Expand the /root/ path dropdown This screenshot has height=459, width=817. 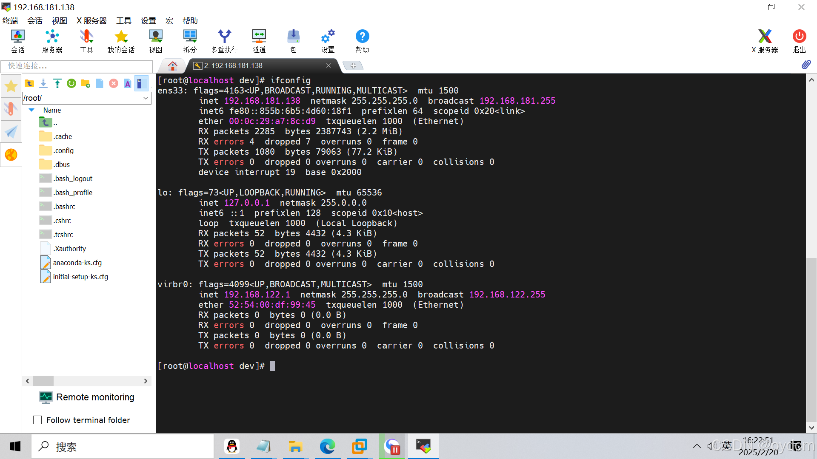146,98
